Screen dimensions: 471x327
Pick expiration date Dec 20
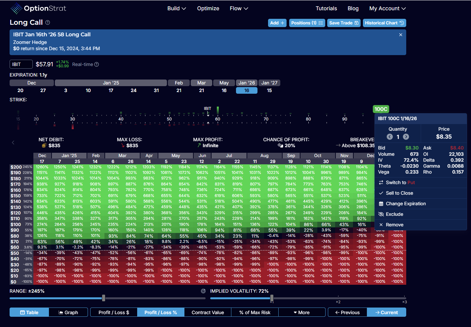(20, 90)
